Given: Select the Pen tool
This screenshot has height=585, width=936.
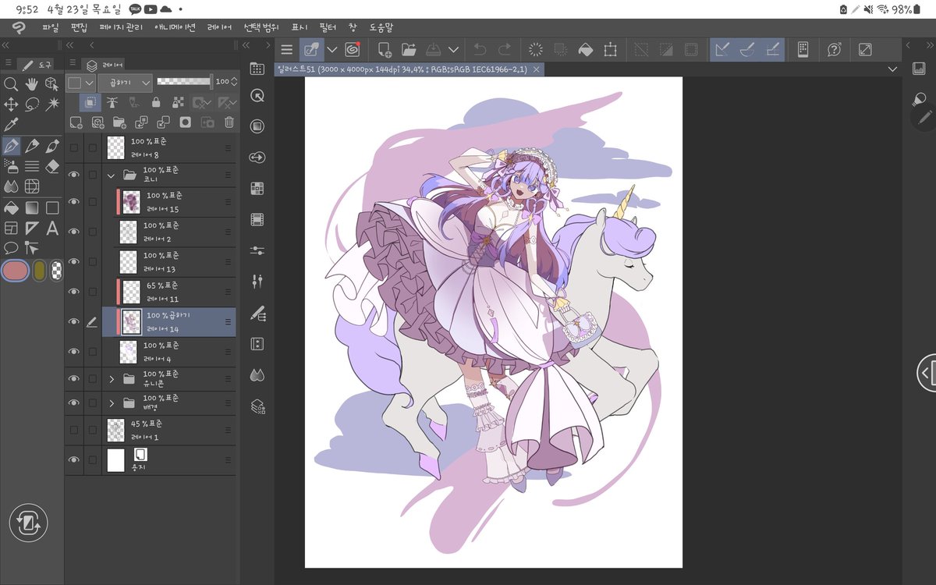Looking at the screenshot, I should tap(11, 145).
